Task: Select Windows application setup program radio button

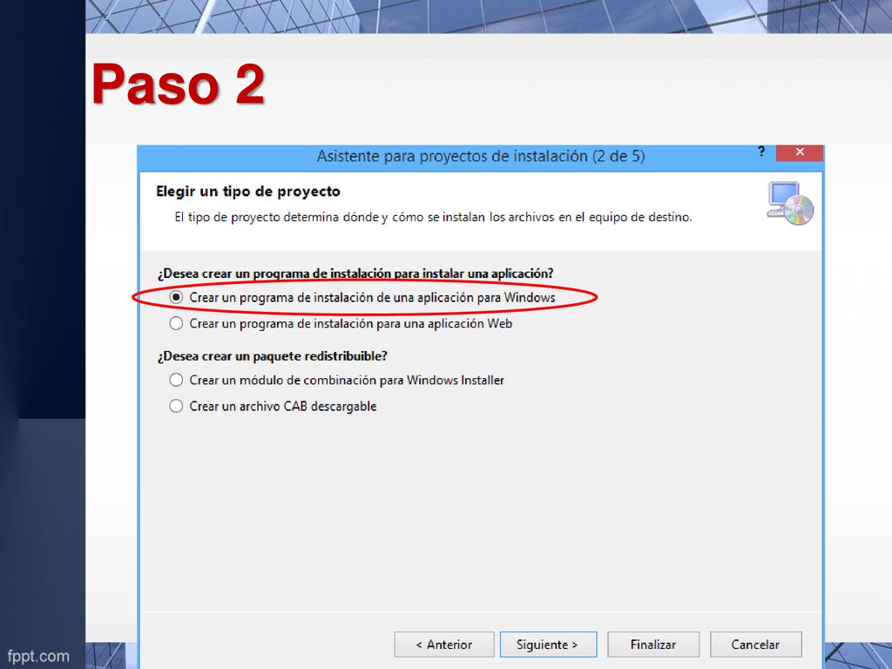Action: (x=176, y=297)
